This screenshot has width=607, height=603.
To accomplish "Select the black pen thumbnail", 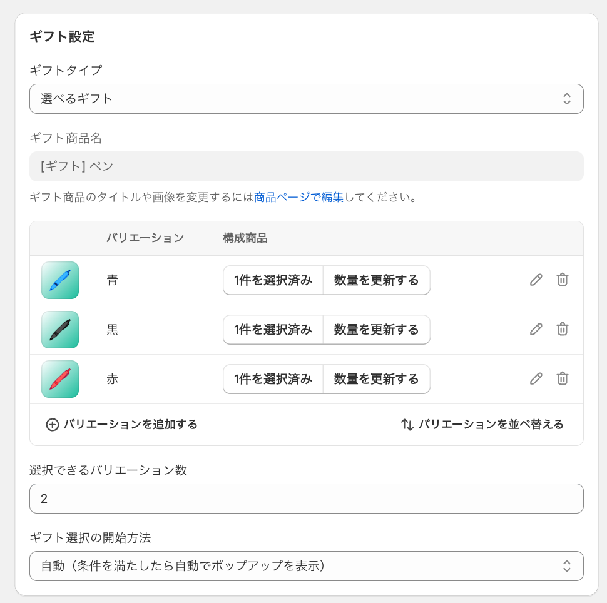I will click(60, 330).
